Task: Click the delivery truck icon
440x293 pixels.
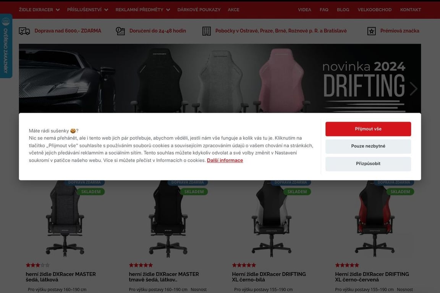Action: click(24, 31)
